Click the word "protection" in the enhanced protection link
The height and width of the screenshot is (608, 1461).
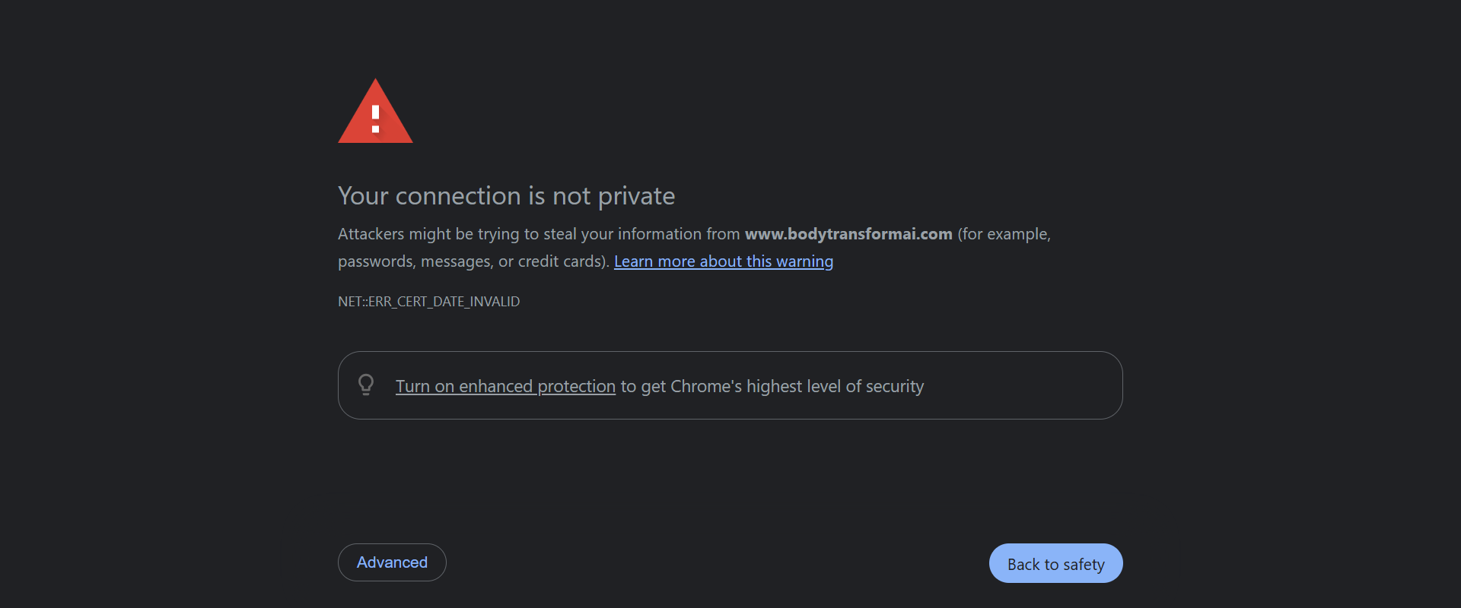576,386
